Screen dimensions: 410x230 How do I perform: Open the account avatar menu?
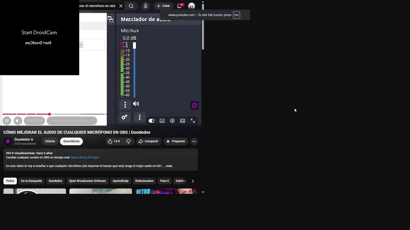[192, 6]
